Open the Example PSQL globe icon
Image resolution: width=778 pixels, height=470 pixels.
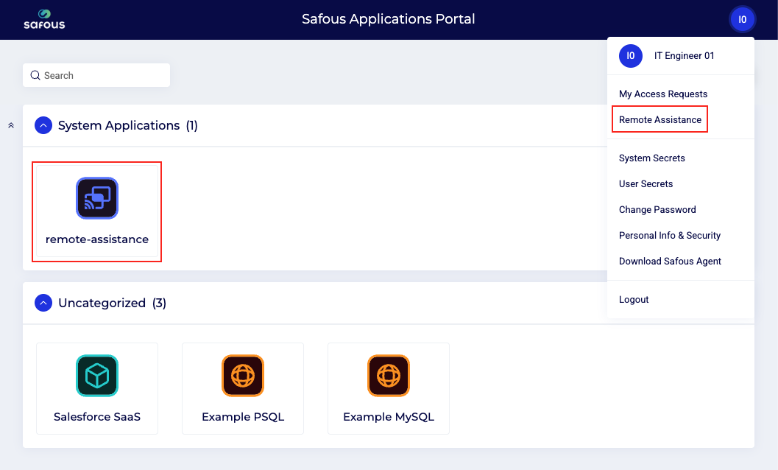pos(243,376)
